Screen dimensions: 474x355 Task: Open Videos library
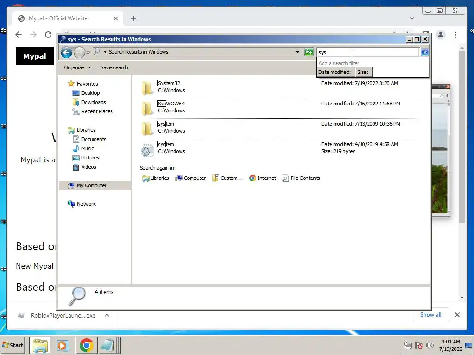pyautogui.click(x=84, y=167)
